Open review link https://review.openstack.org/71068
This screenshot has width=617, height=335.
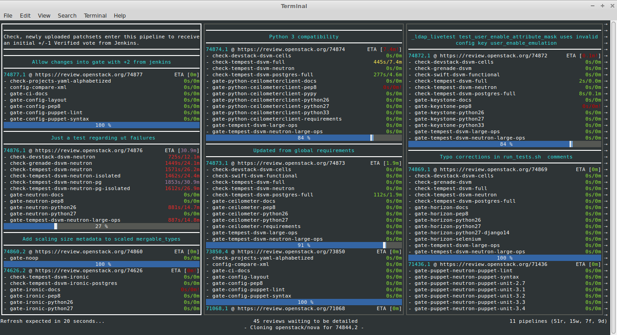(291, 308)
